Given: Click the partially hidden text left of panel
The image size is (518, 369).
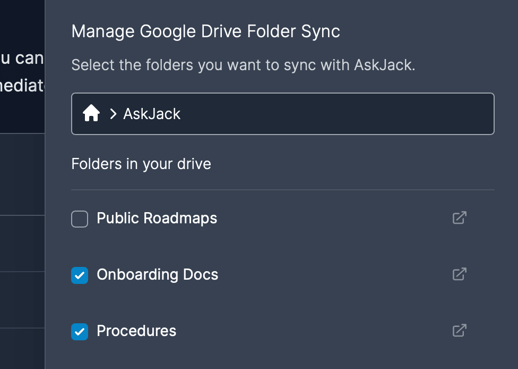Looking at the screenshot, I should (22, 72).
